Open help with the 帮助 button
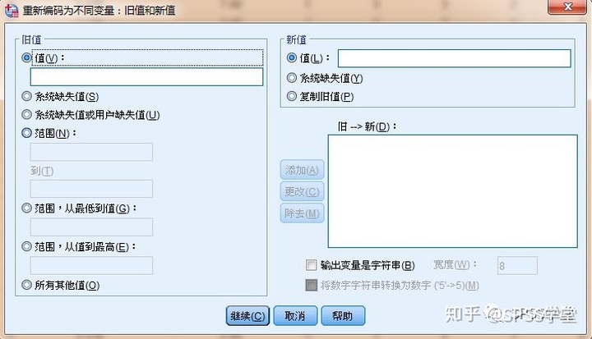Screen dimensions: 592x339 (343, 316)
